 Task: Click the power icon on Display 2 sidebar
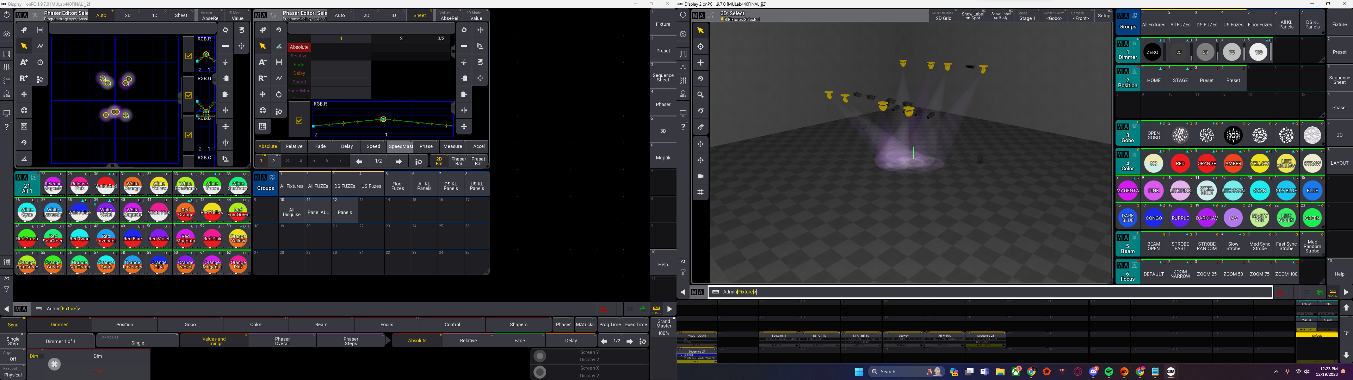pos(683,15)
